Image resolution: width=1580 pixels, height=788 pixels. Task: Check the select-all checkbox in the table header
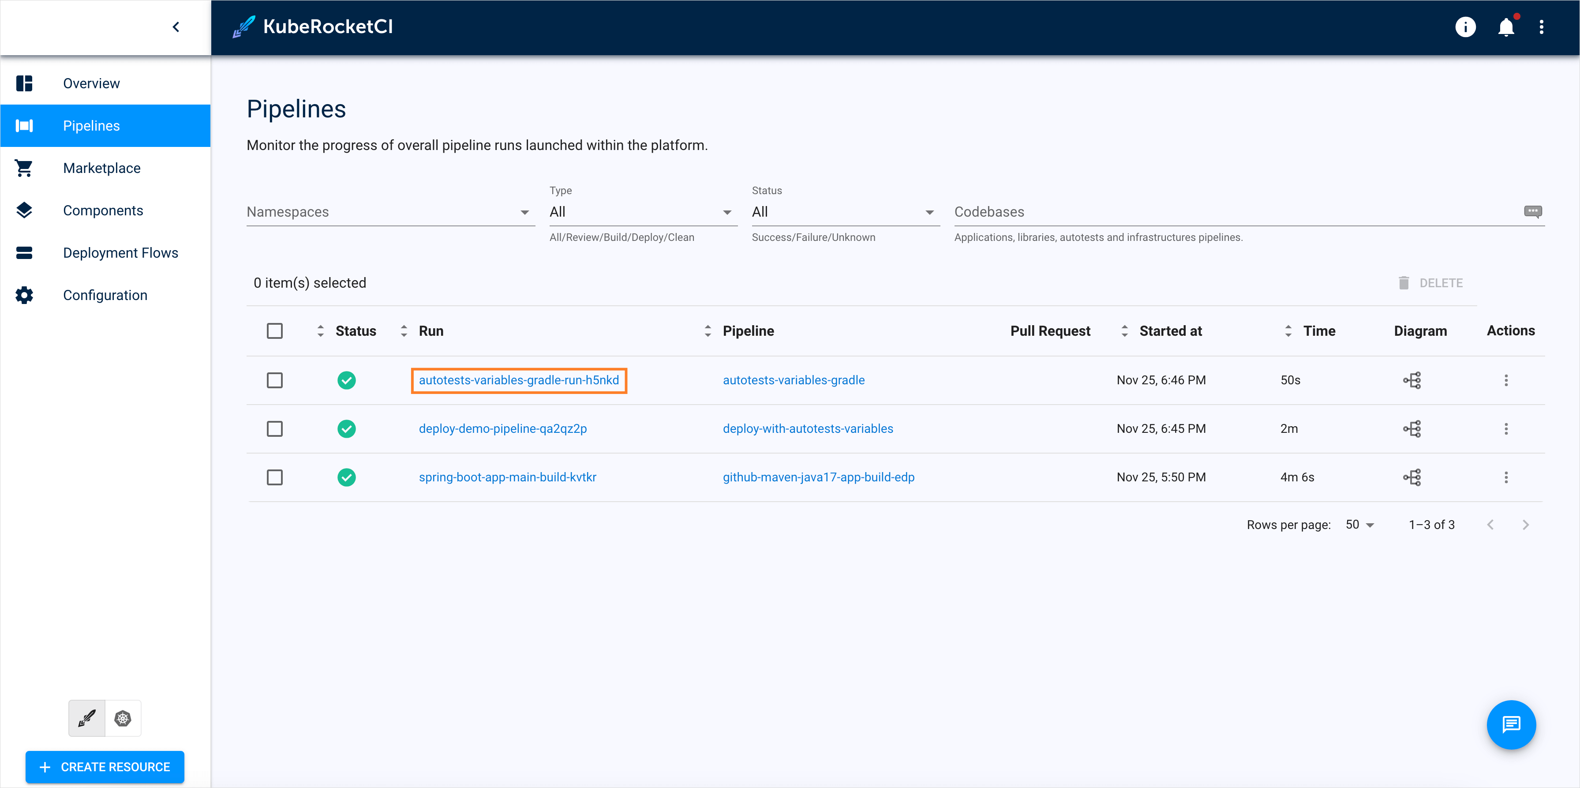tap(275, 330)
